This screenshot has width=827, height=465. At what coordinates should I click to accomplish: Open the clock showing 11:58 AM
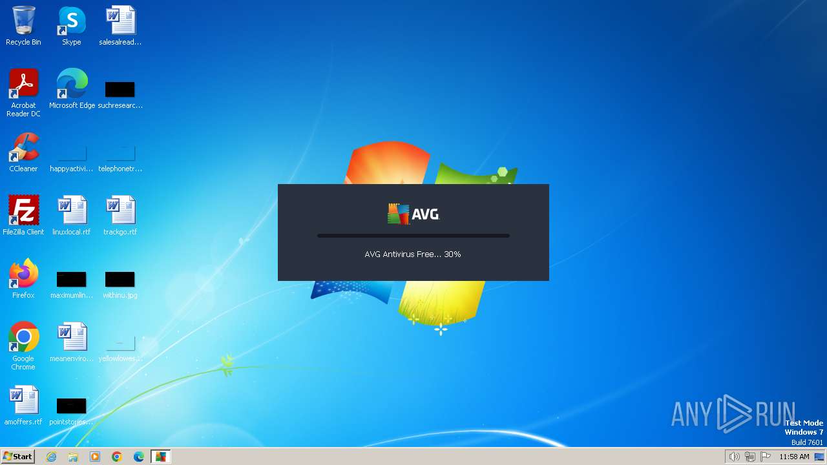coord(794,457)
